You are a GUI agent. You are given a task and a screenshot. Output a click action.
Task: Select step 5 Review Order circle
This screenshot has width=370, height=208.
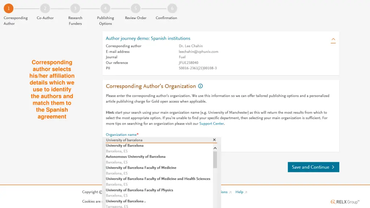tap(136, 9)
